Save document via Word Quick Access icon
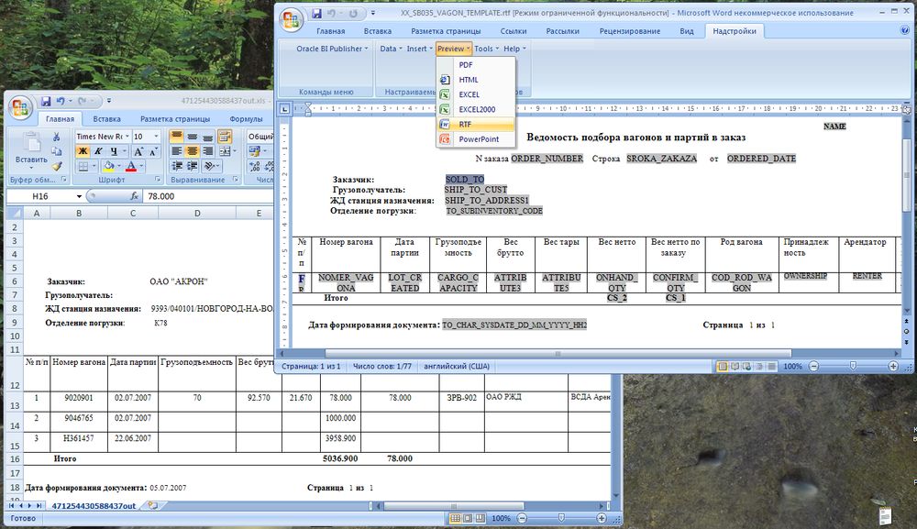This screenshot has height=529, width=917. pyautogui.click(x=316, y=12)
